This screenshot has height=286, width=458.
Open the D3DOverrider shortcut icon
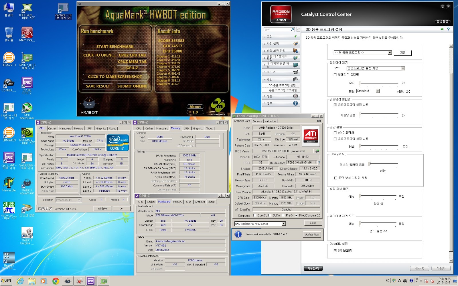point(27,11)
